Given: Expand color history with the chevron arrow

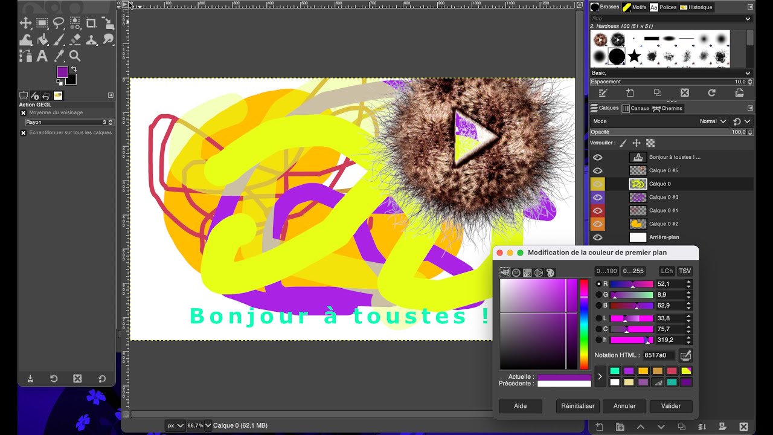Looking at the screenshot, I should 600,376.
